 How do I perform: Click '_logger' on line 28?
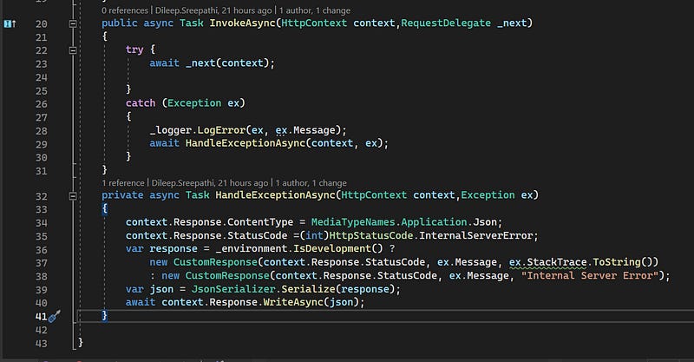[170, 130]
